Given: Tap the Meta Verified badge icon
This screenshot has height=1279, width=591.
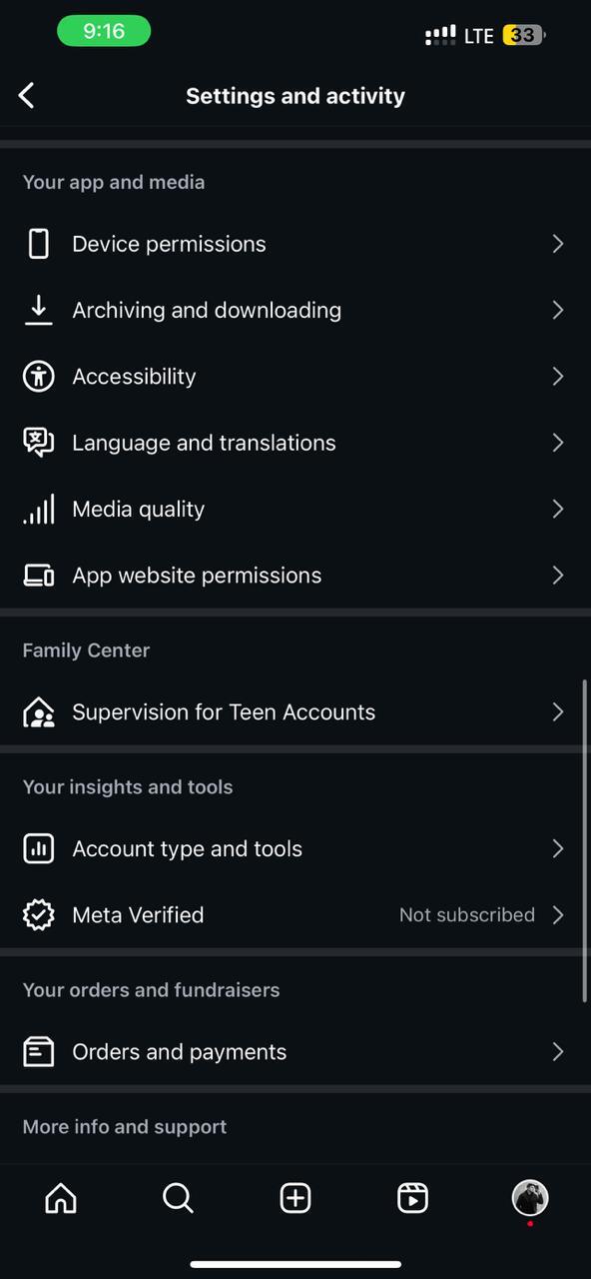Looking at the screenshot, I should 38,914.
